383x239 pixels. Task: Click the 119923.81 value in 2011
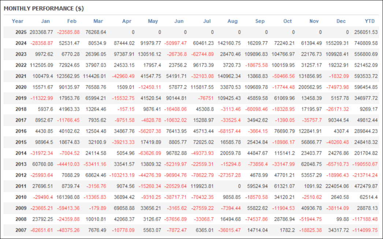202,187
